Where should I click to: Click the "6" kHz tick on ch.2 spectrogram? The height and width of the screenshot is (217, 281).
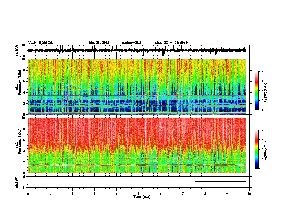point(25,140)
